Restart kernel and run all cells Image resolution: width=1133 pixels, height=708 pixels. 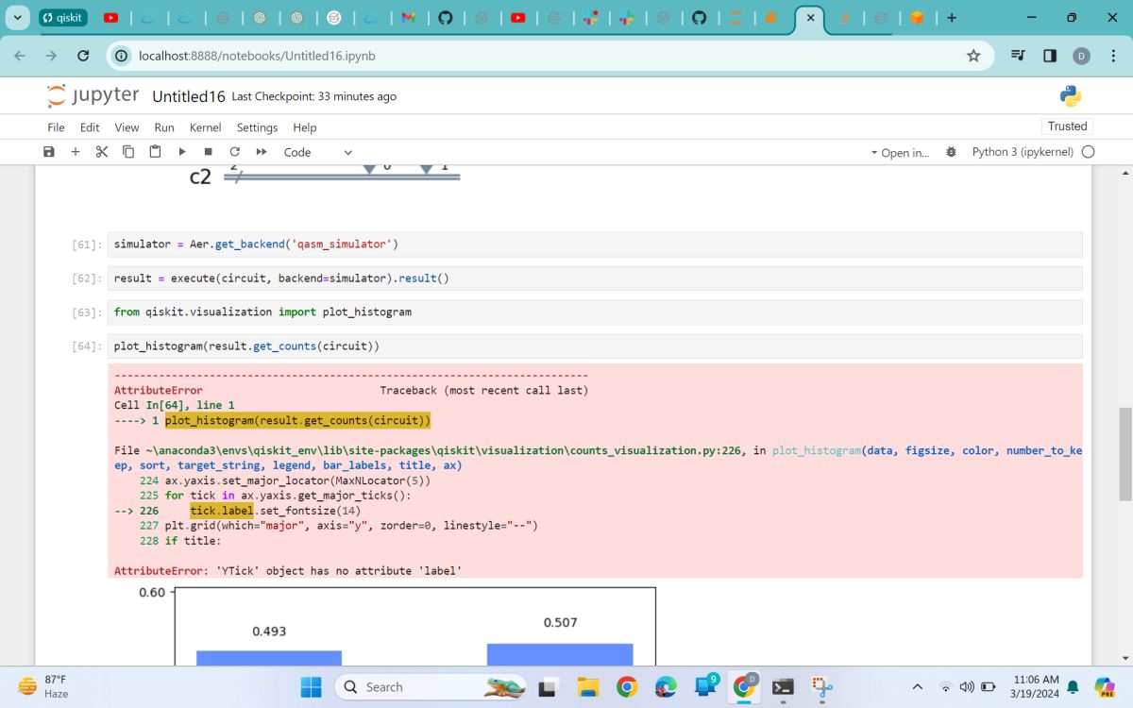coord(262,152)
